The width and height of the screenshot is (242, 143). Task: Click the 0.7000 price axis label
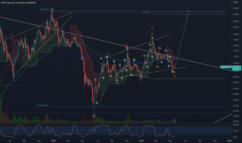[x=236, y=77]
